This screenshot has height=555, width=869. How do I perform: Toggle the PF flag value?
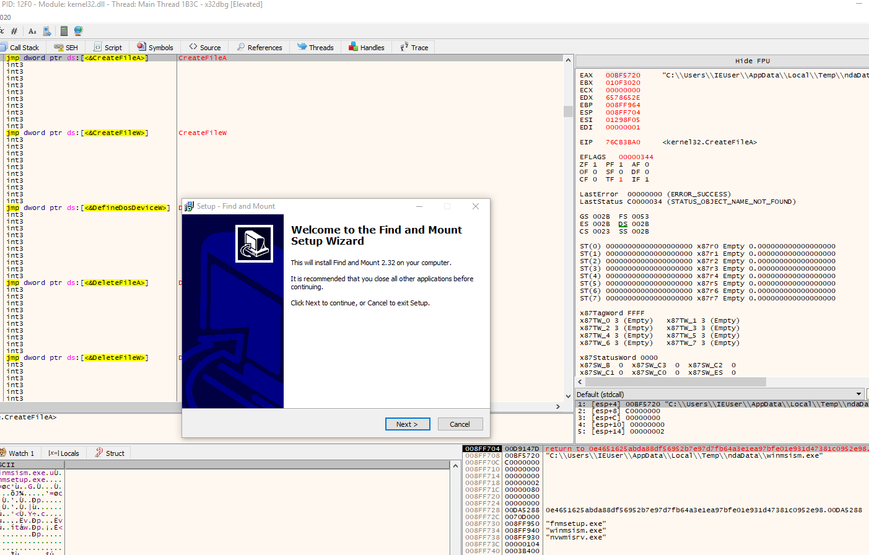click(621, 165)
